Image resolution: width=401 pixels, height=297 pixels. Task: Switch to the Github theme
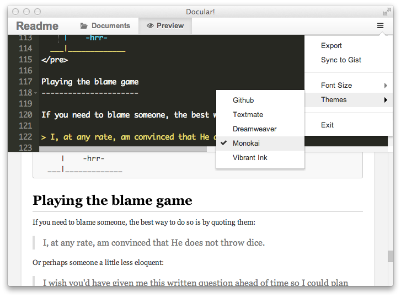click(x=243, y=100)
